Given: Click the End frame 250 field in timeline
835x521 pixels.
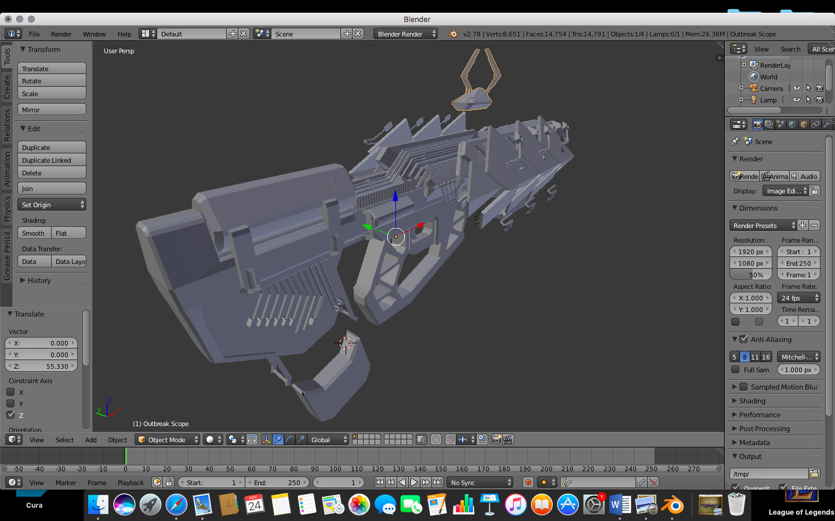Looking at the screenshot, I should point(278,482).
